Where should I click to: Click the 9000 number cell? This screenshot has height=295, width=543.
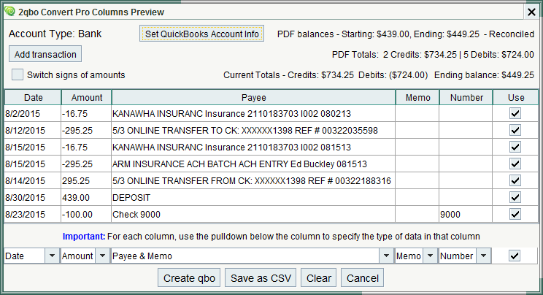tap(466, 214)
